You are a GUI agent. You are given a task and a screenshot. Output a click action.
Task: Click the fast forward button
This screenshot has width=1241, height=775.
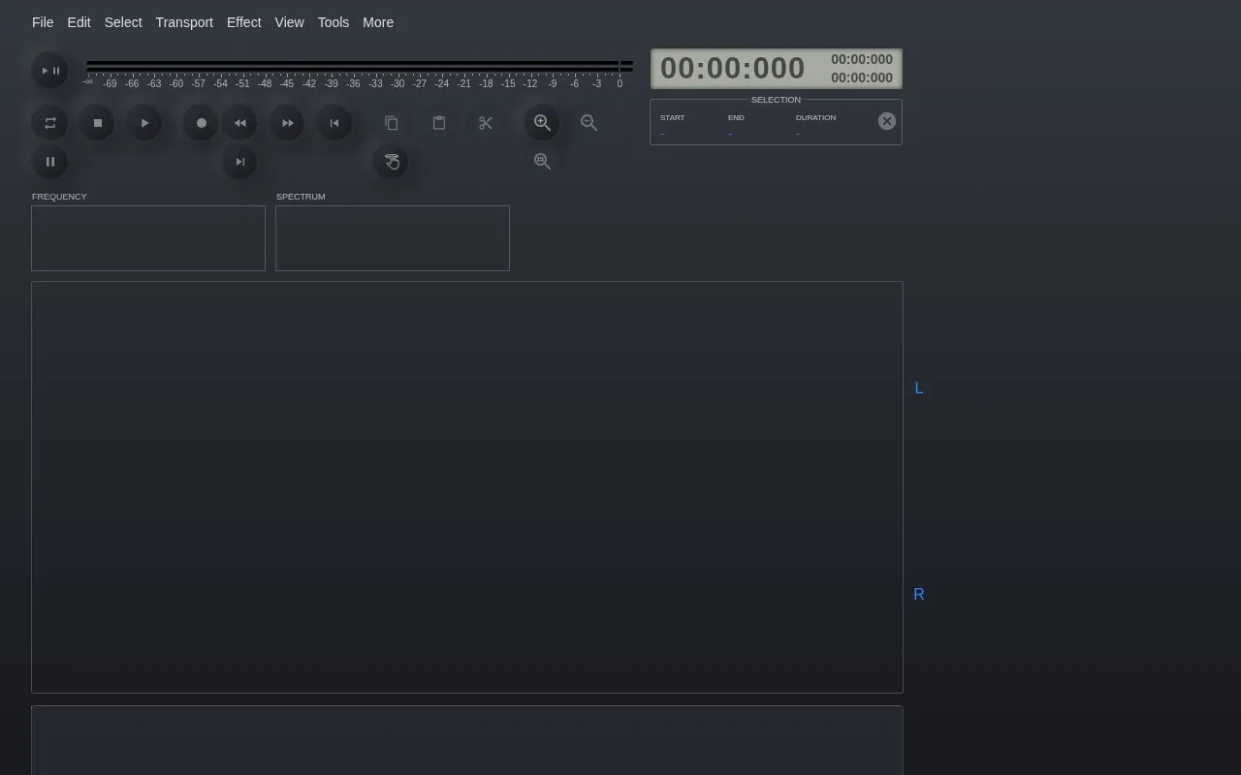pos(287,123)
